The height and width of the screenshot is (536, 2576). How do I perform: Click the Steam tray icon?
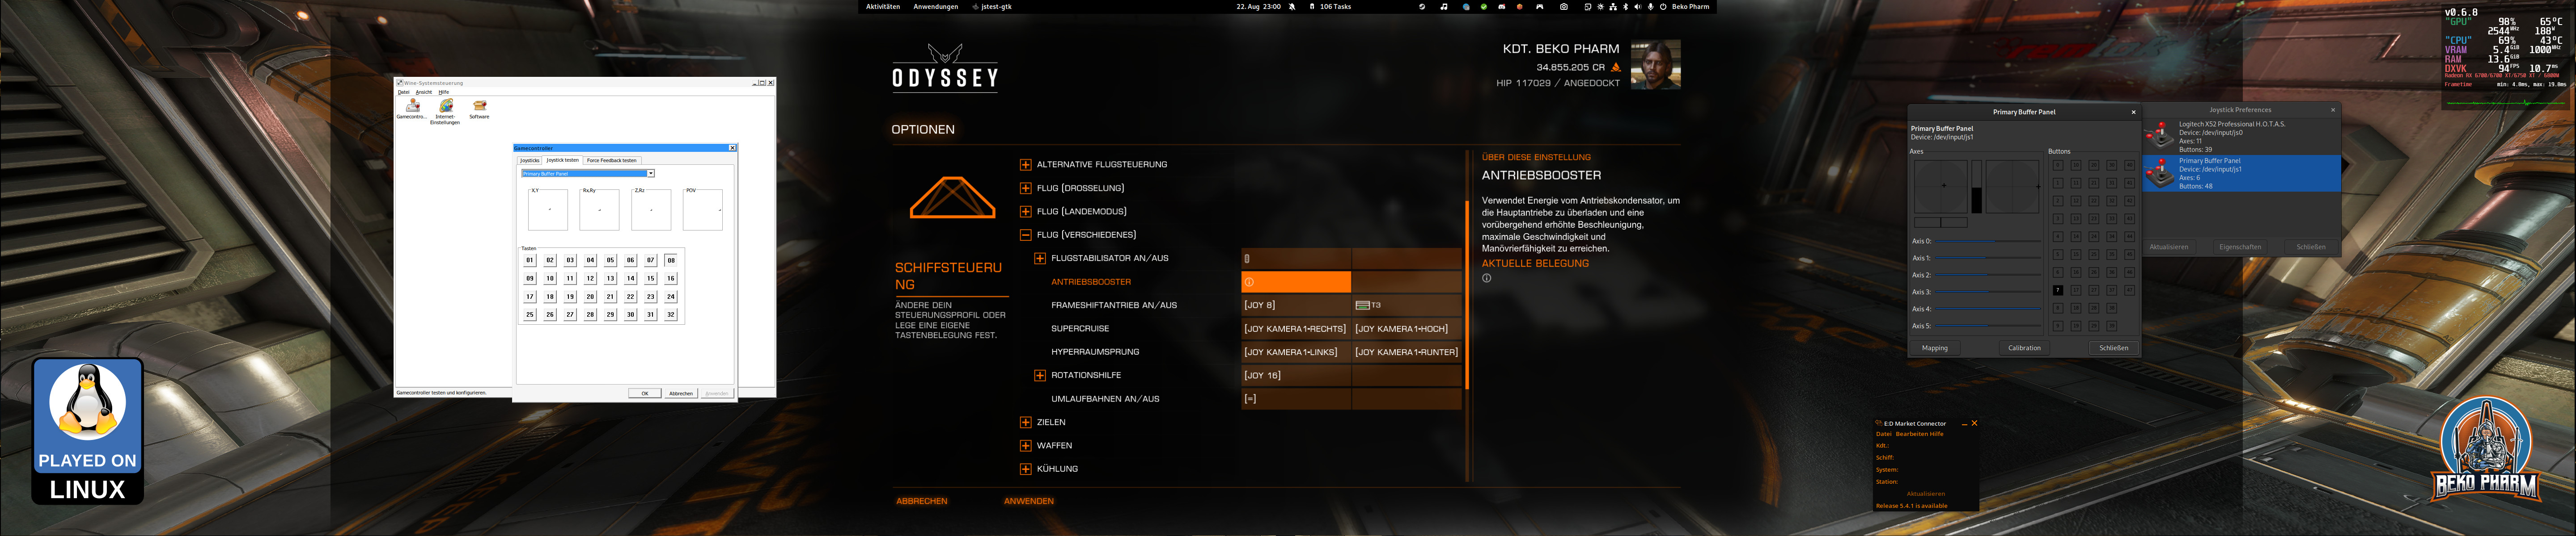(x=1422, y=7)
